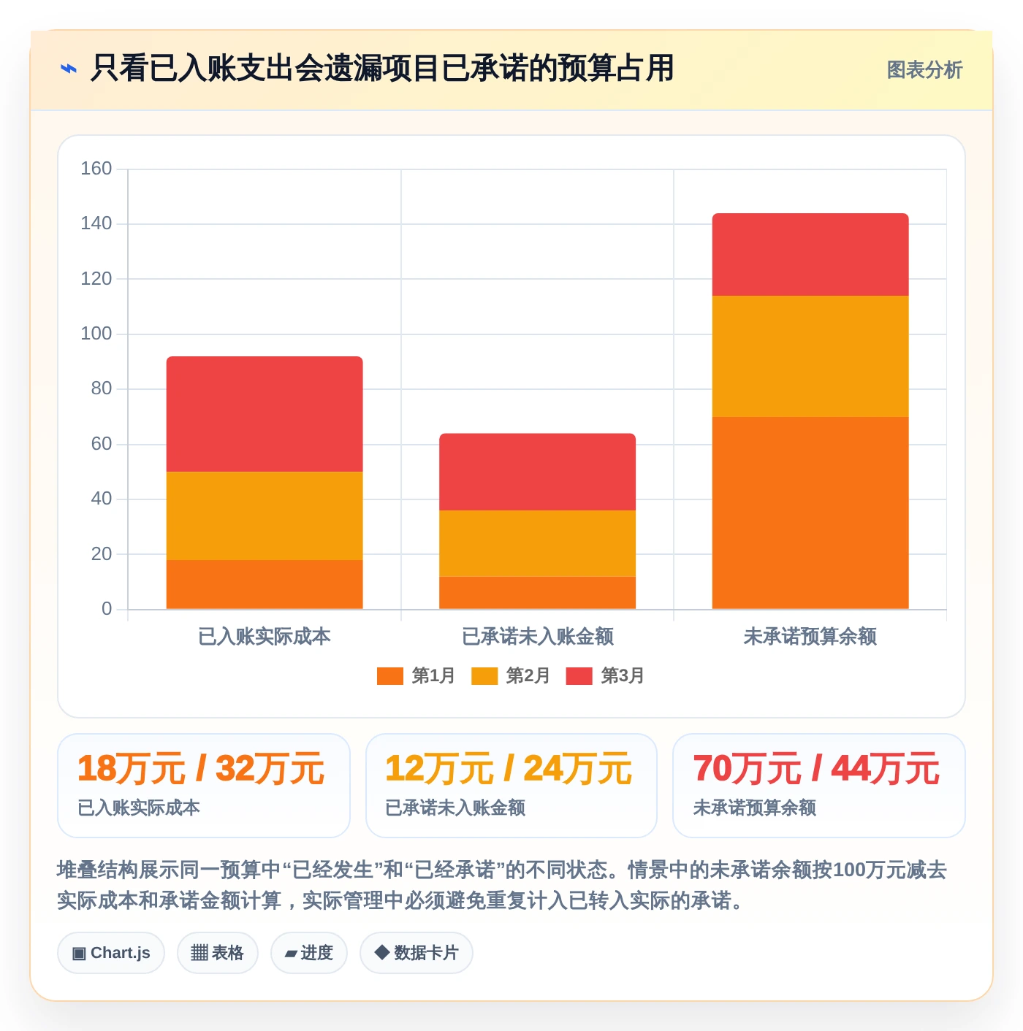Toggle the 第3月 legend swatch

point(579,676)
